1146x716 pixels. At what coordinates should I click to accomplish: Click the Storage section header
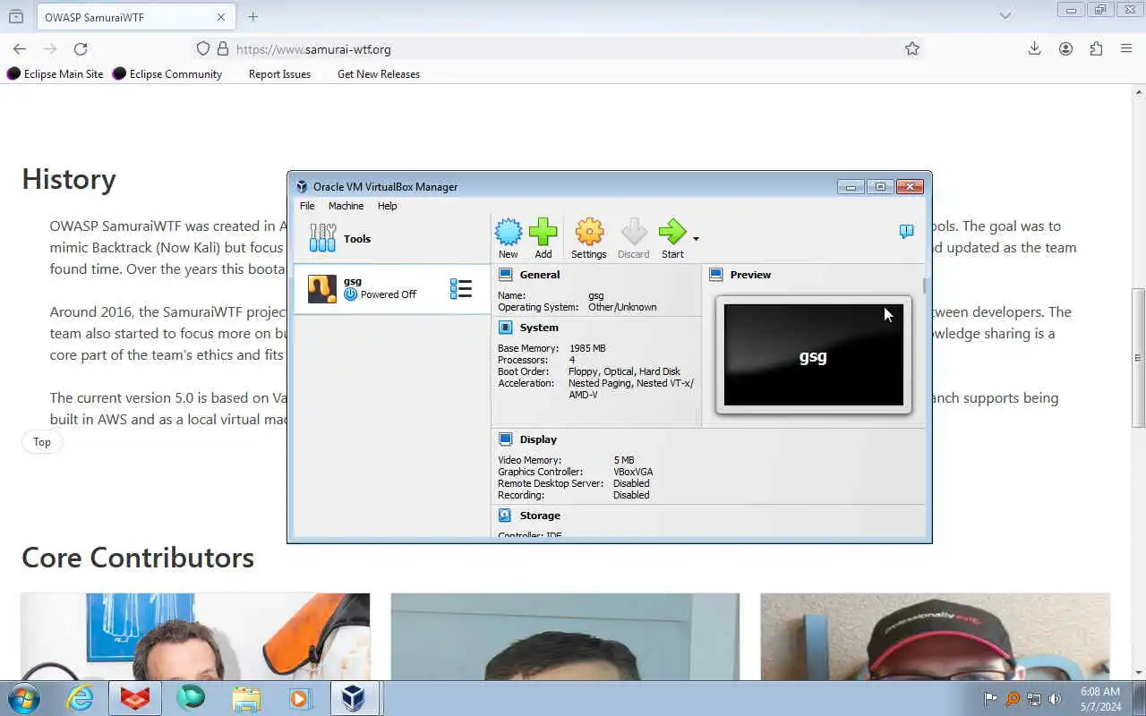[x=540, y=516]
